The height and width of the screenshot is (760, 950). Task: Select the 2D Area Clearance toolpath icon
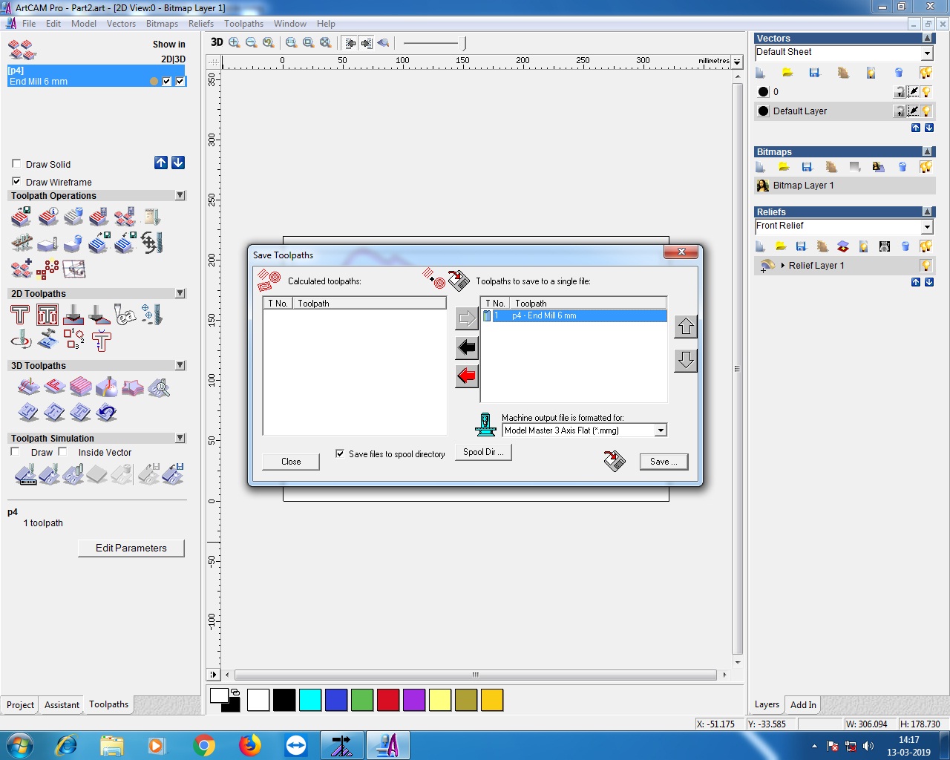[x=47, y=315]
